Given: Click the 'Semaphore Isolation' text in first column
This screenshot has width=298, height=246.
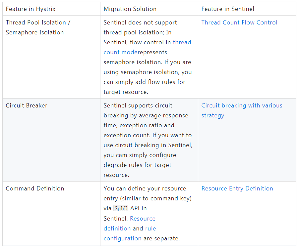Looking at the screenshot, I should [x=34, y=32].
